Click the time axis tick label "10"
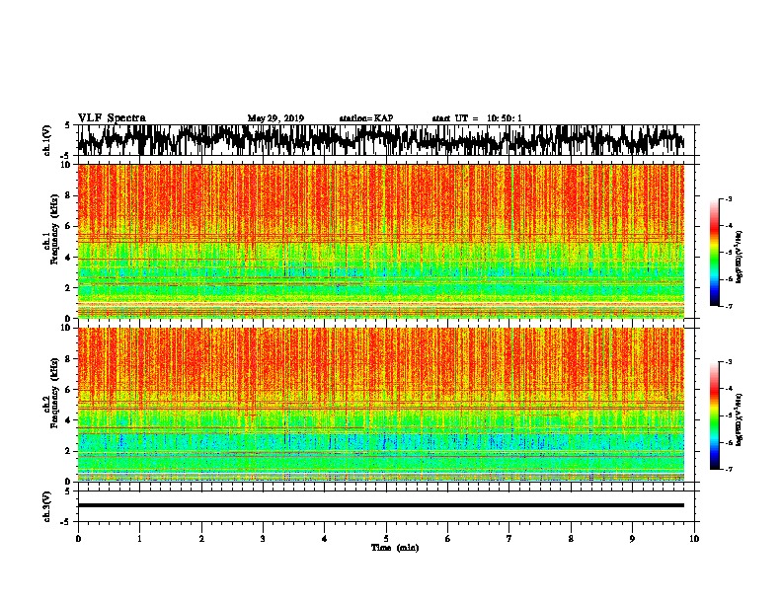The height and width of the screenshot is (604, 782). click(x=694, y=539)
